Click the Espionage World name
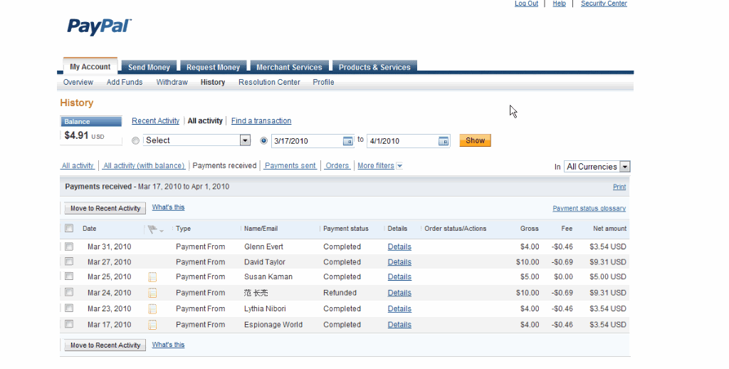The height and width of the screenshot is (369, 729). tap(273, 324)
